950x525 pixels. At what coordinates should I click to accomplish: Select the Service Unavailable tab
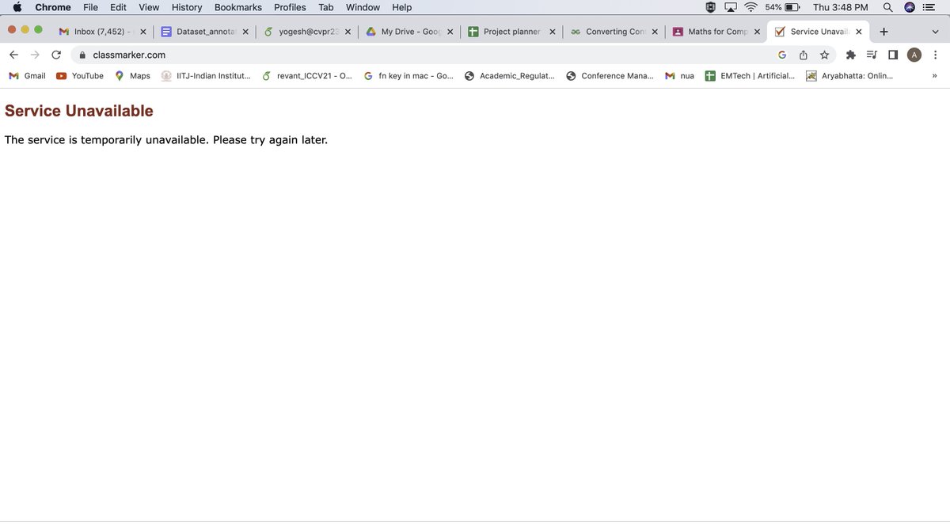[818, 32]
